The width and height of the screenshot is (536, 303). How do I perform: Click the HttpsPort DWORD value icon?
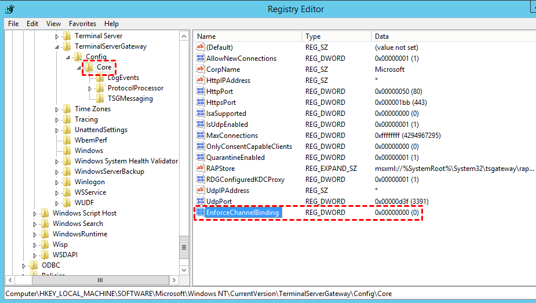(200, 103)
